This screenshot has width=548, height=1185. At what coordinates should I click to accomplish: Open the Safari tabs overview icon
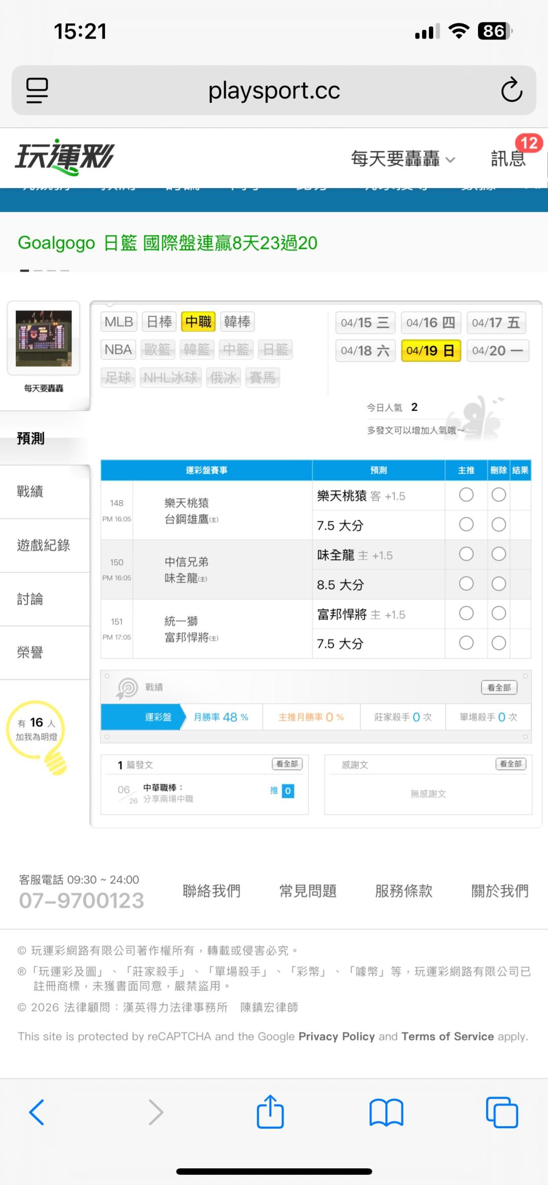pos(501,1112)
